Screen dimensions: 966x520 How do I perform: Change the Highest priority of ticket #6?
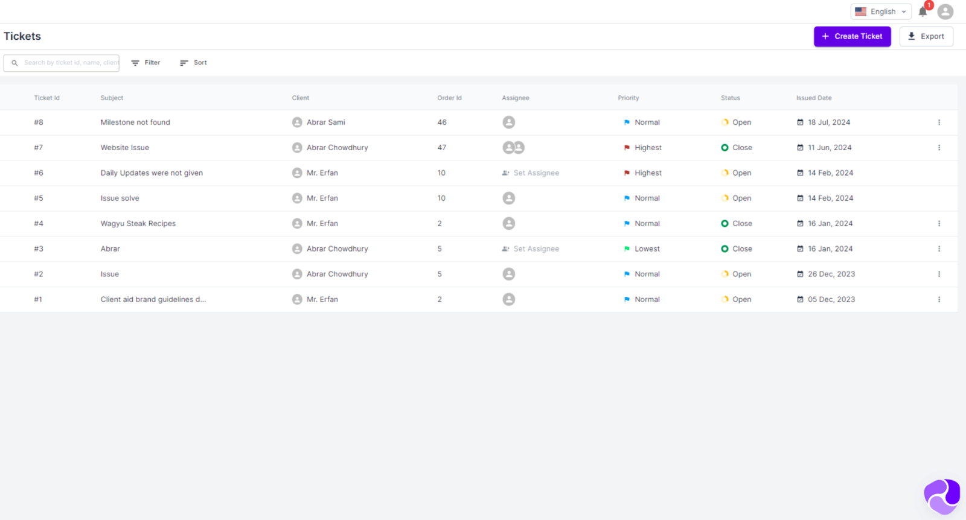pyautogui.click(x=642, y=173)
